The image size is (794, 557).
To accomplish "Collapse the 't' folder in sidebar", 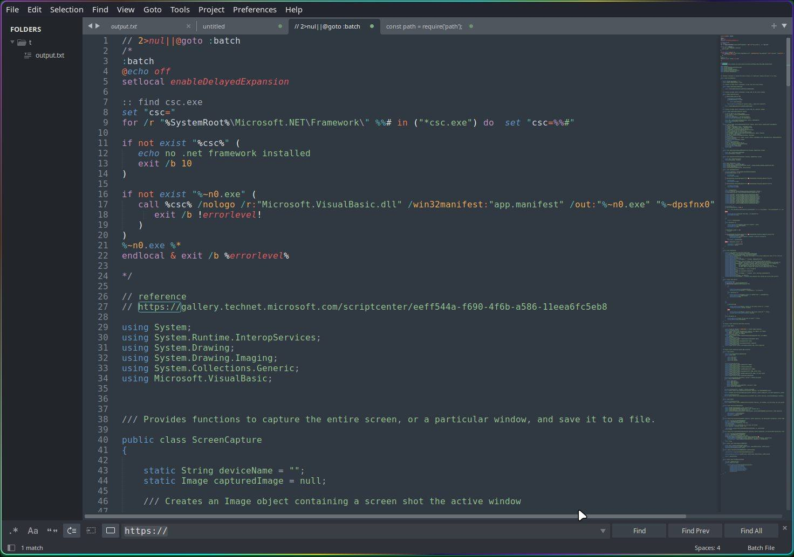I will 12,42.
